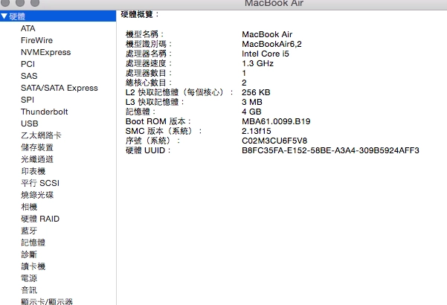Viewport: 447px width, 305px height.
Task: Open the NVMExpress entry
Action: click(x=46, y=53)
